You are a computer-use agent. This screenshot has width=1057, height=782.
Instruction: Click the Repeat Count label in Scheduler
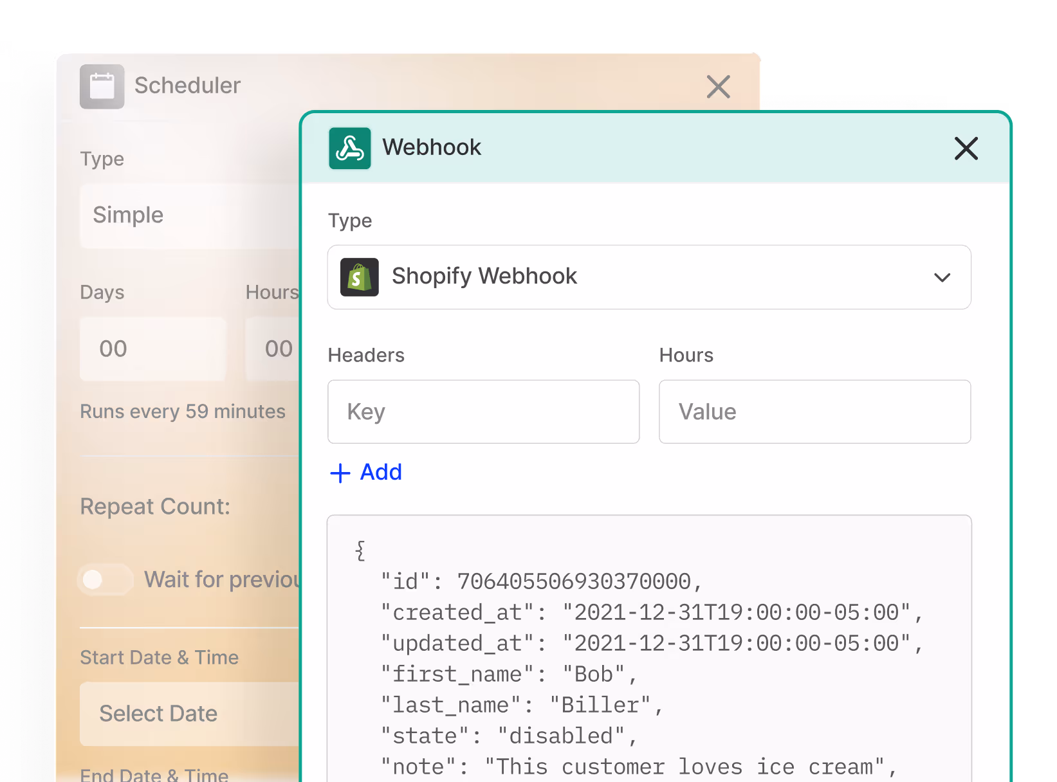pyautogui.click(x=155, y=507)
